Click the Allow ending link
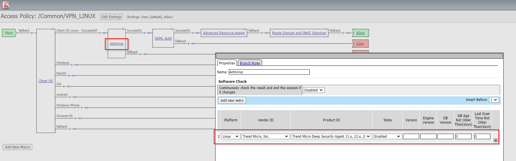 pyautogui.click(x=360, y=33)
